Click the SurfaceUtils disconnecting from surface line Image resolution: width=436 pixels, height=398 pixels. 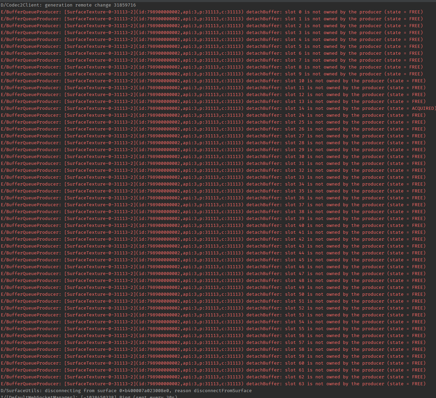tap(126, 390)
